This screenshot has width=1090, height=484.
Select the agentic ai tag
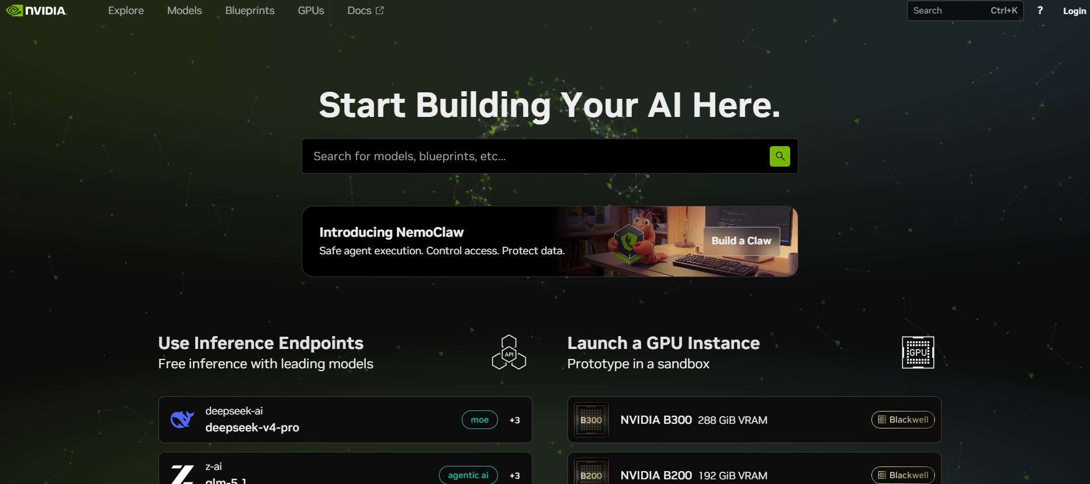(x=468, y=475)
